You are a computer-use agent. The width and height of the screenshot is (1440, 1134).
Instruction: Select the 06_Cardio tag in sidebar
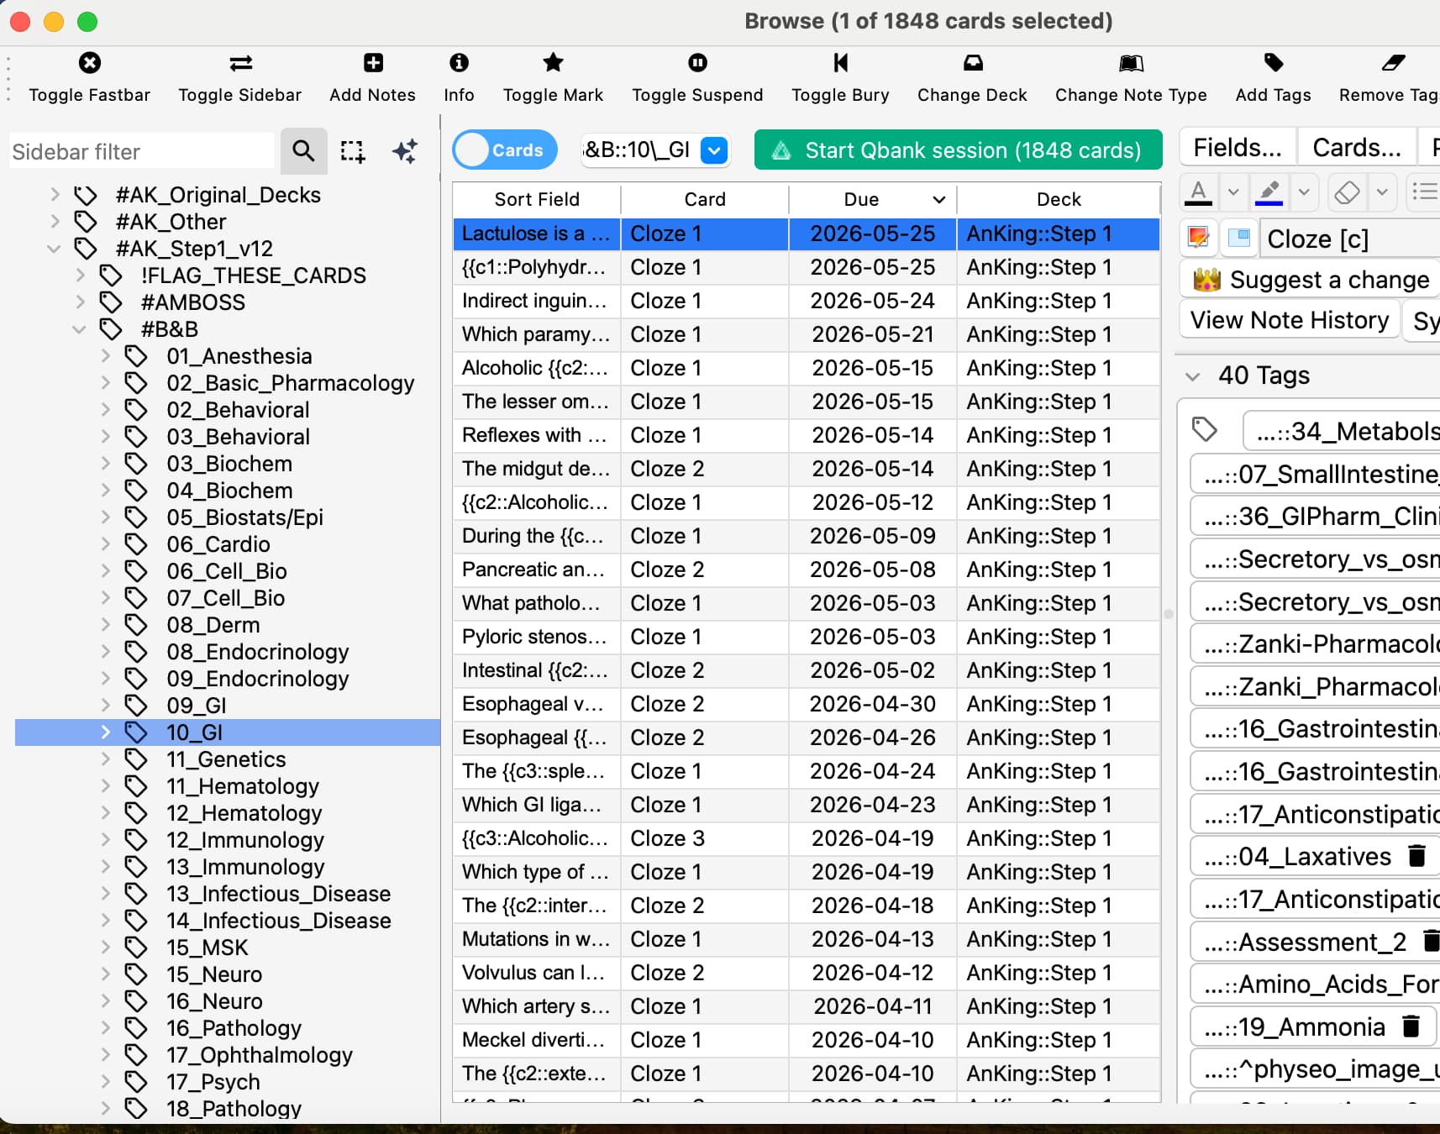pos(218,544)
